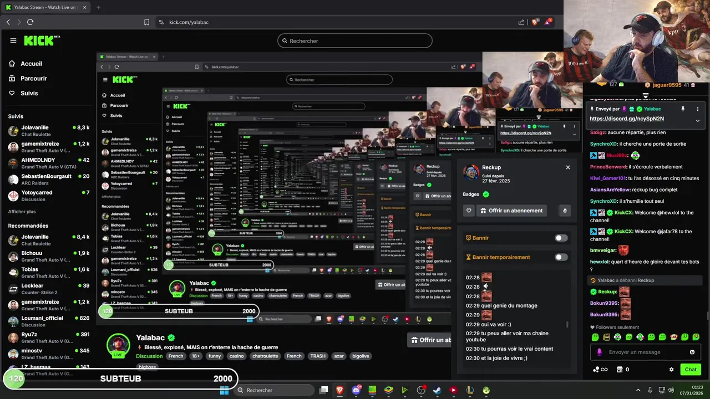Toggle the Bannir switch on large Reckup card
710x399 pixels.
coord(561,238)
